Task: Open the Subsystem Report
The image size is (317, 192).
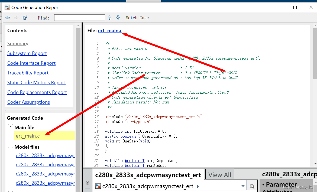Action: [27, 53]
